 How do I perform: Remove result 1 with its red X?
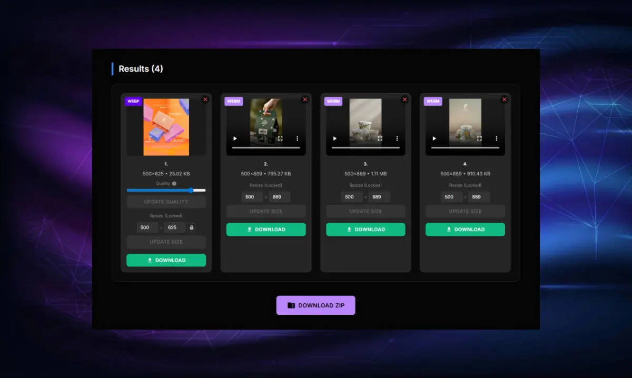[205, 99]
